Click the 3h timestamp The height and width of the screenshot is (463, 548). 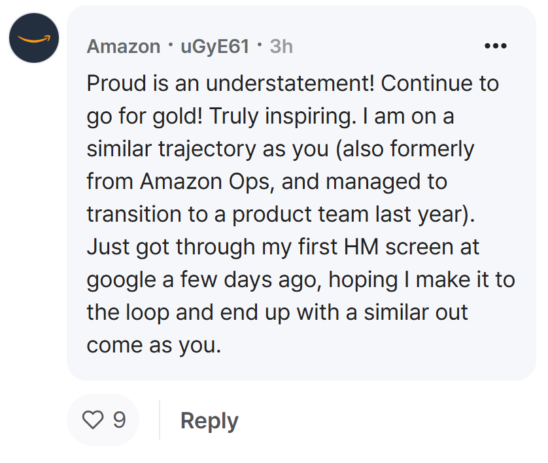(281, 46)
